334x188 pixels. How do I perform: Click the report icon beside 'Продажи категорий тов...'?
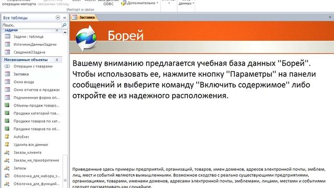7,113
